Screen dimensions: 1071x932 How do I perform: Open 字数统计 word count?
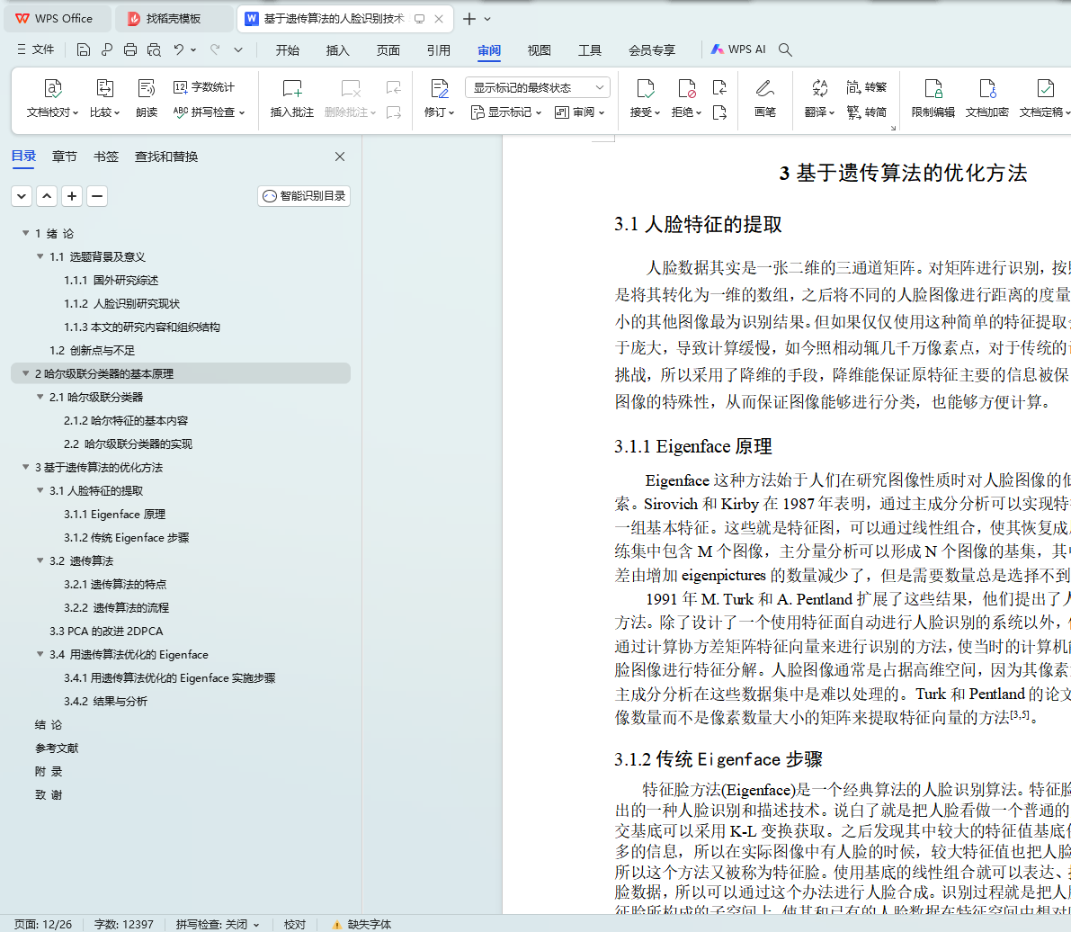203,86
